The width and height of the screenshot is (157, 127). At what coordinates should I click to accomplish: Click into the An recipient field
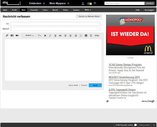(55, 24)
